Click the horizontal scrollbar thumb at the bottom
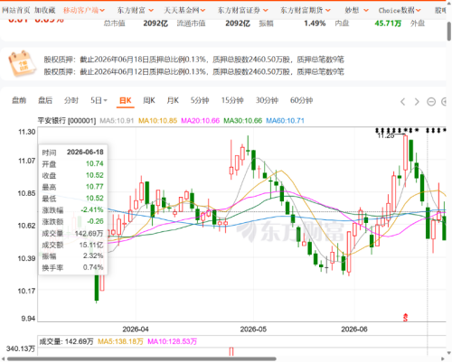The width and height of the screenshot is (452, 362). (x=142, y=358)
